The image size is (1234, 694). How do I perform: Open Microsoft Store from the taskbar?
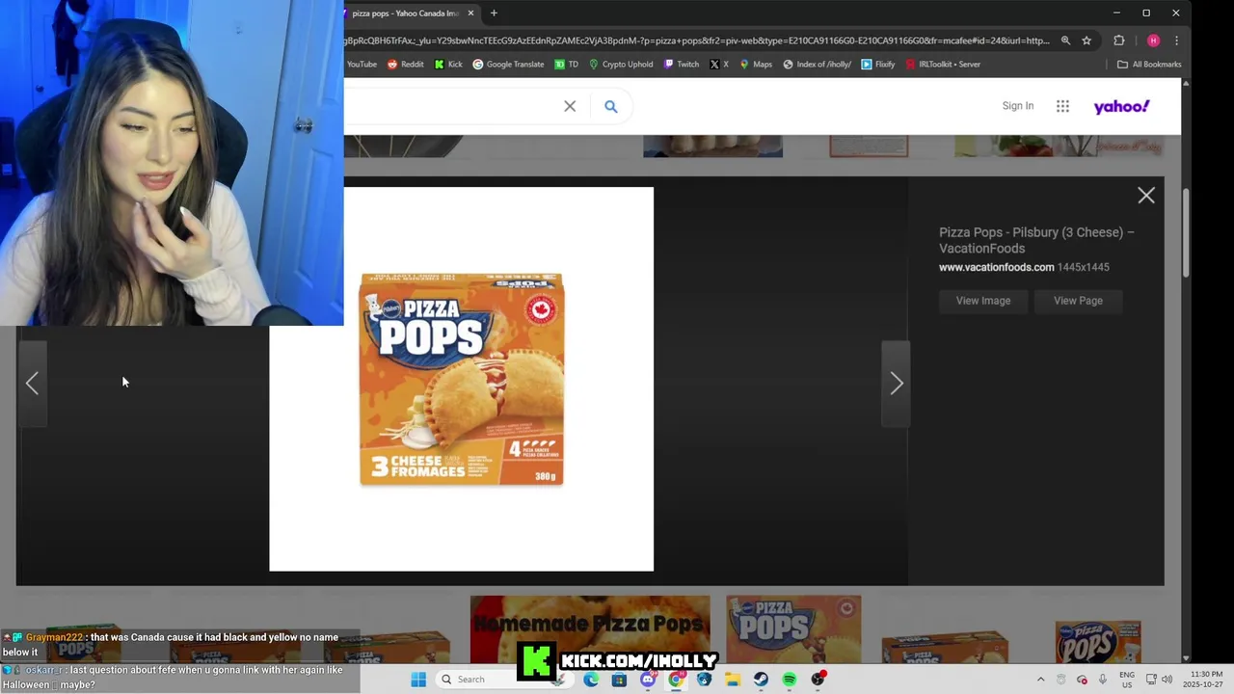[x=619, y=680]
